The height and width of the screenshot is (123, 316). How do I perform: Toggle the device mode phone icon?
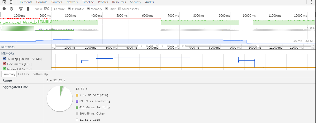11,2
